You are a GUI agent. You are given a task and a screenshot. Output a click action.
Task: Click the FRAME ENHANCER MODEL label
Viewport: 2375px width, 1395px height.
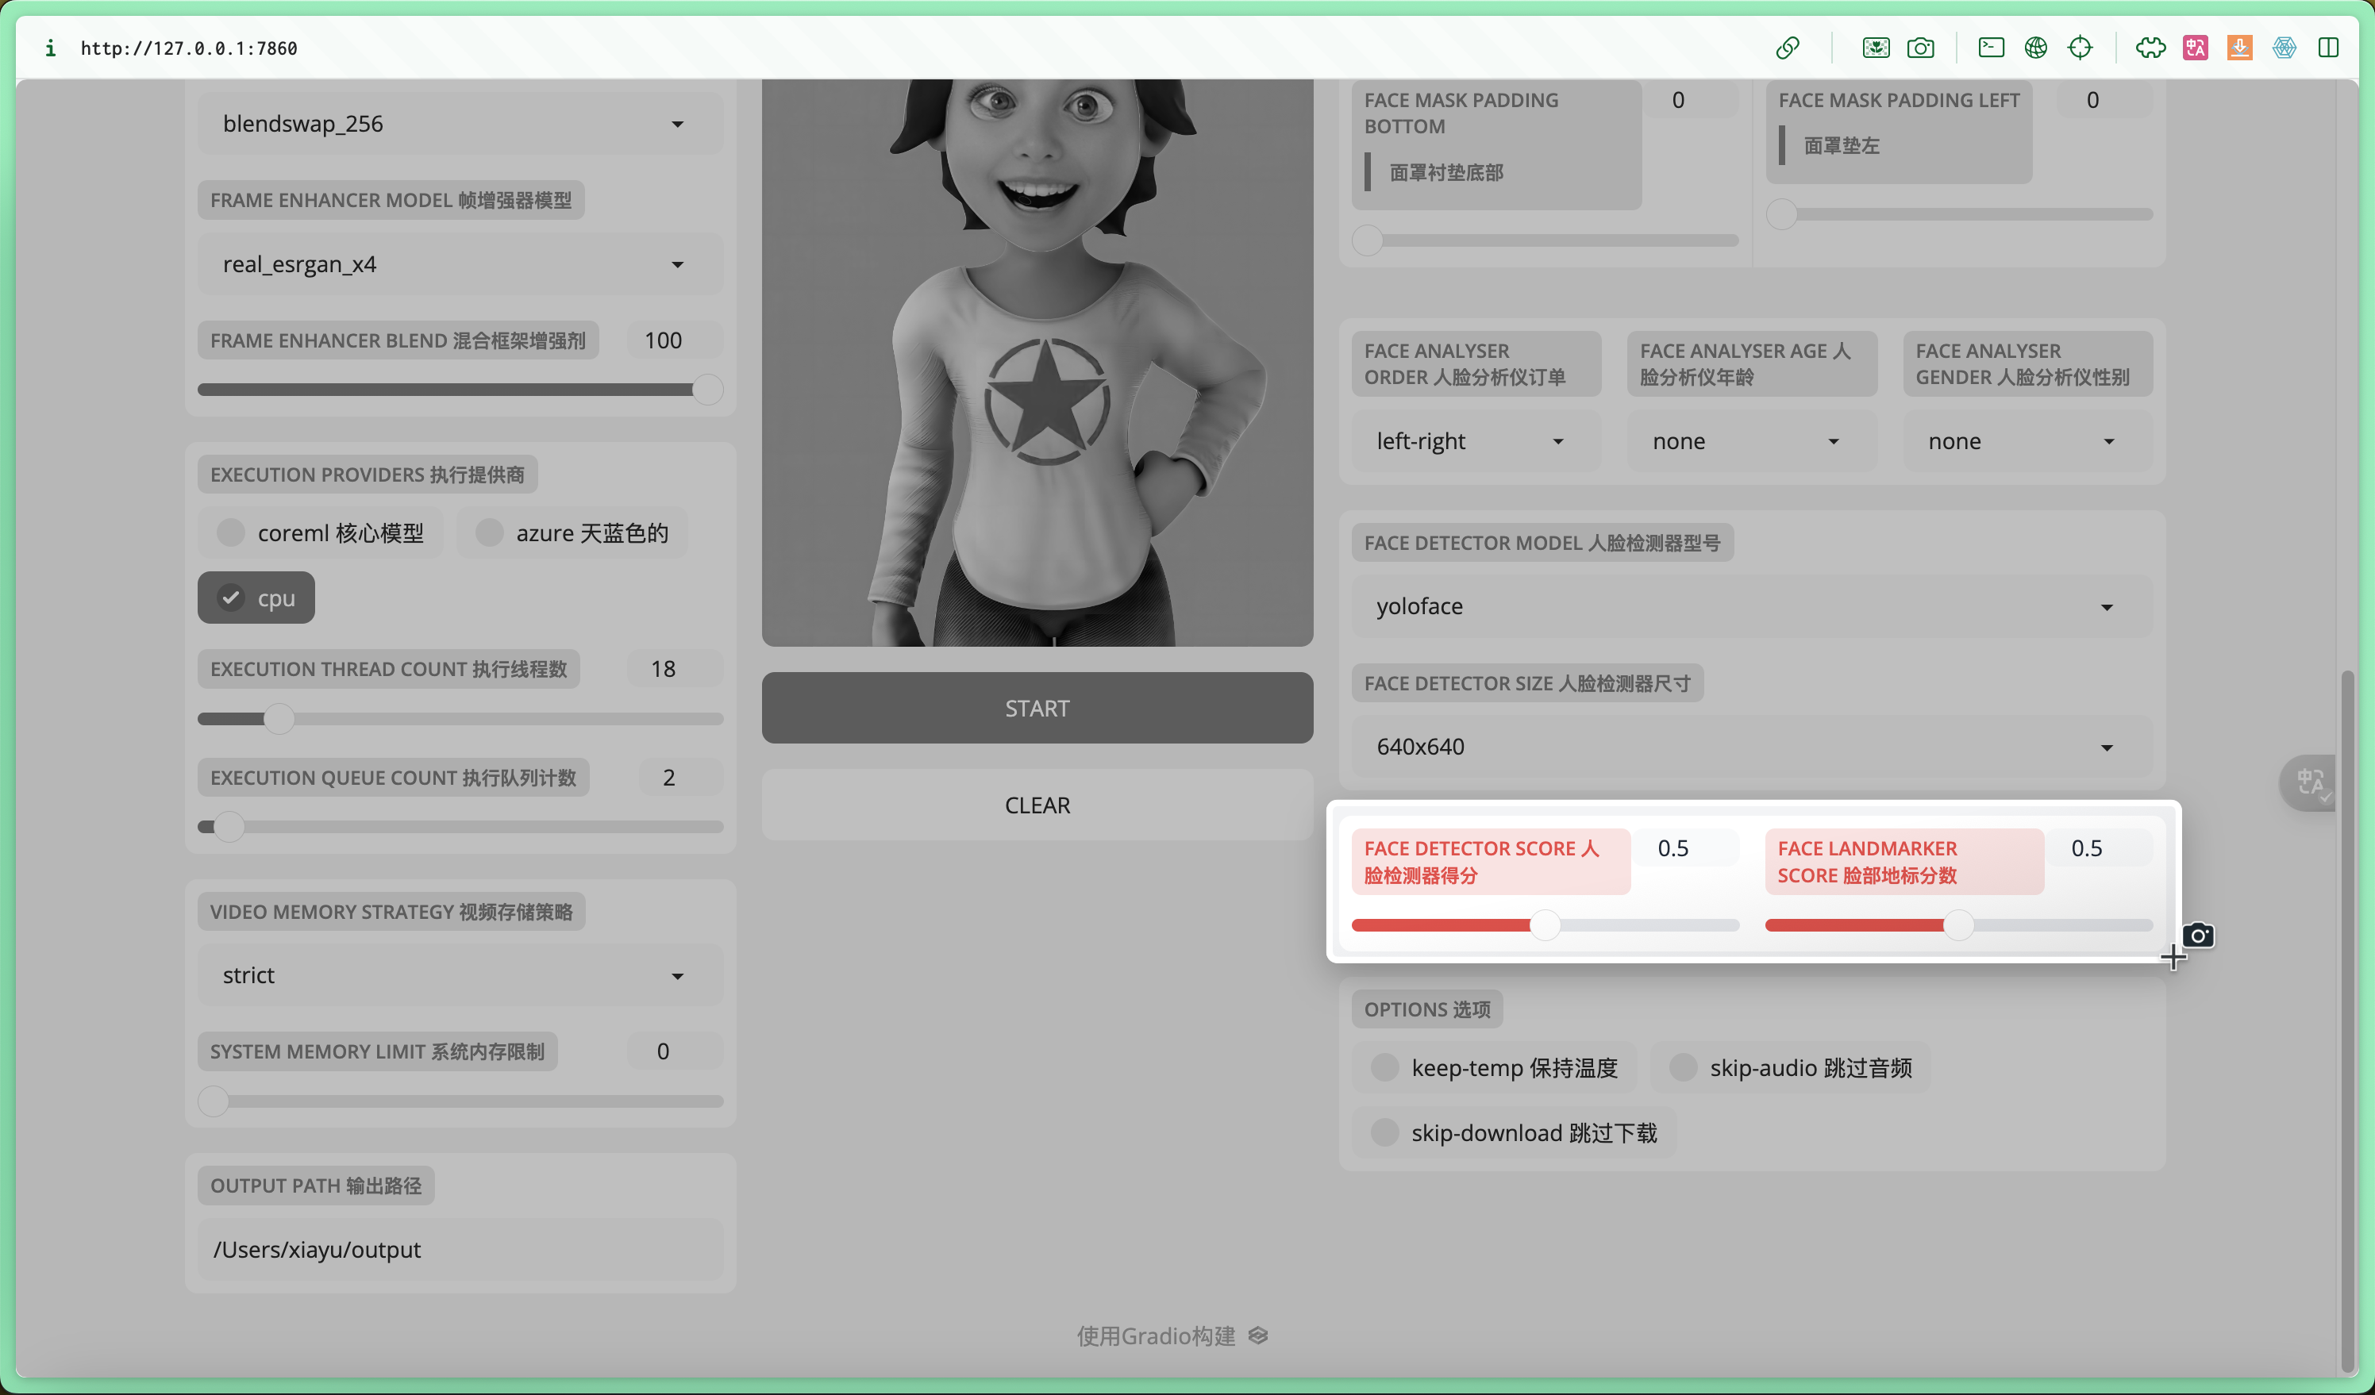coord(391,200)
